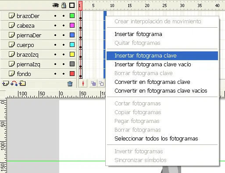
Task: Click the insert new layer icon
Action: pos(6,83)
